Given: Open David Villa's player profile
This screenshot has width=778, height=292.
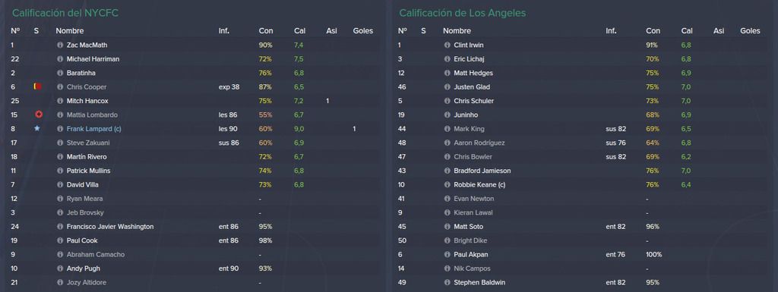Looking at the screenshot, I should click(82, 184).
